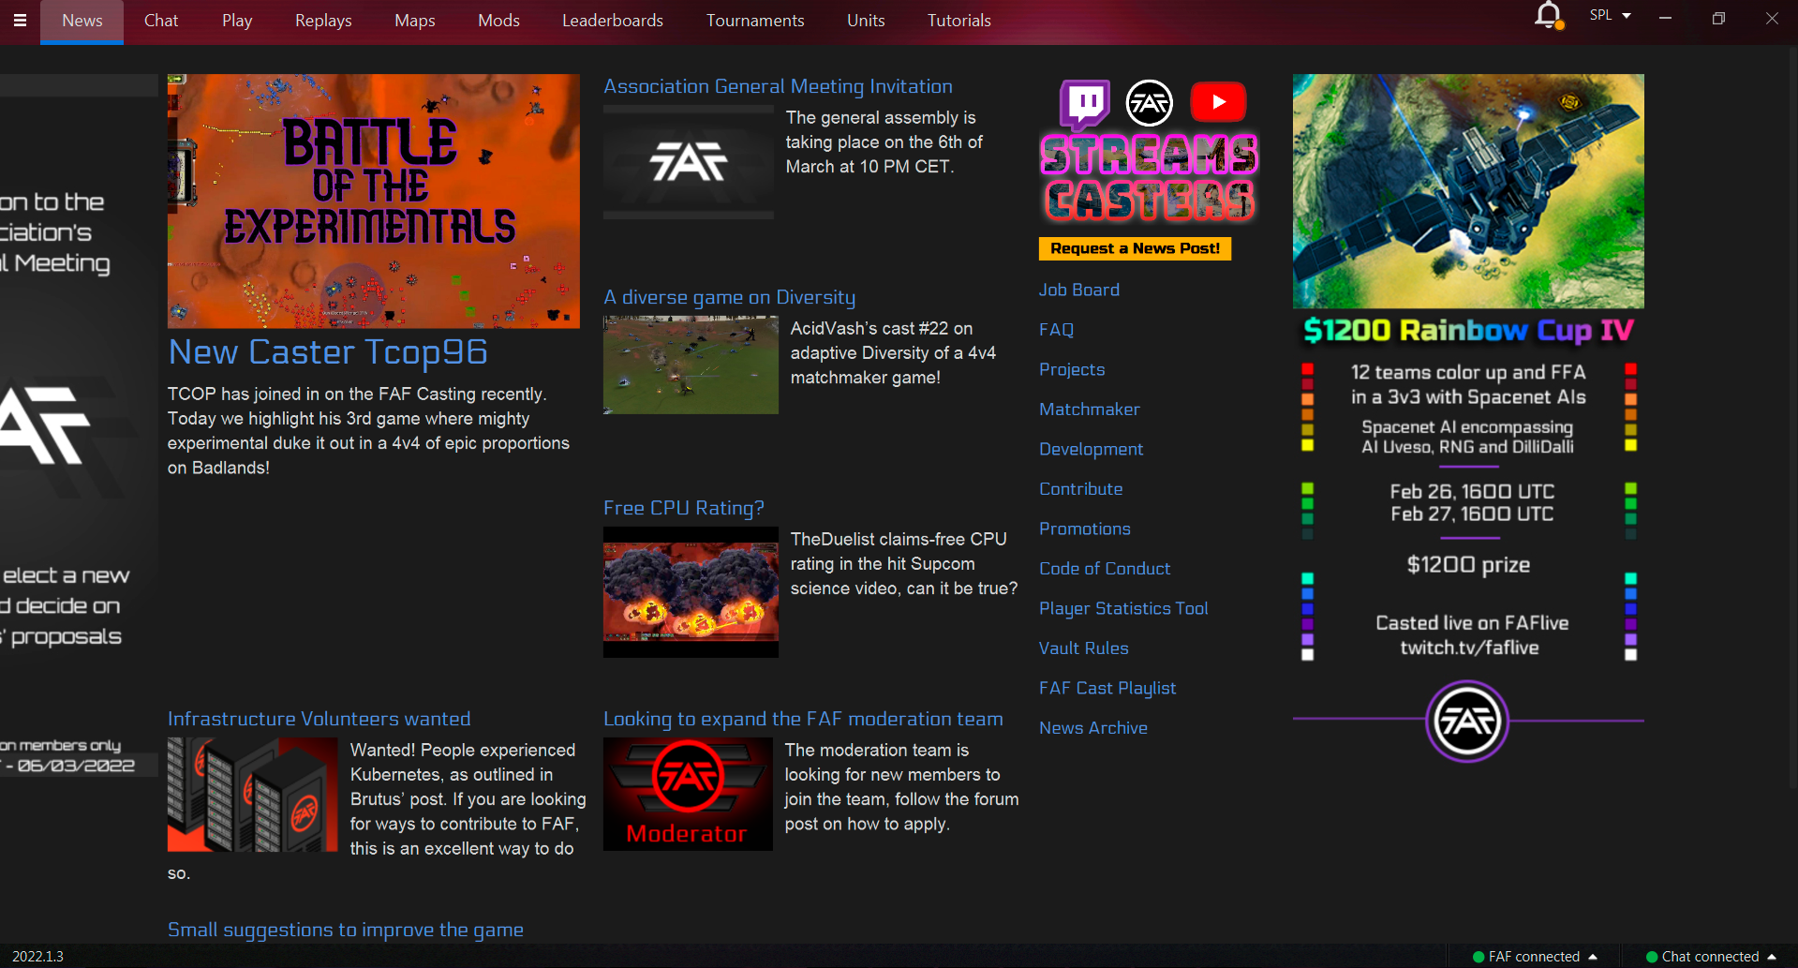
Task: Go to the Maps tab
Action: click(x=415, y=21)
